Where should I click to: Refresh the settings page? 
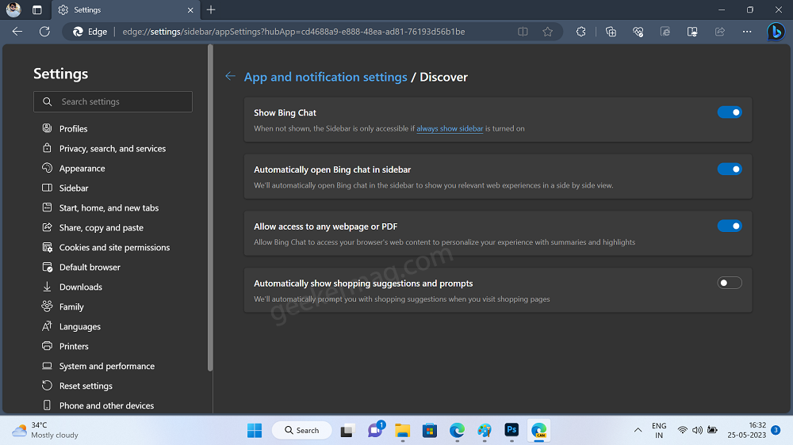[44, 32]
